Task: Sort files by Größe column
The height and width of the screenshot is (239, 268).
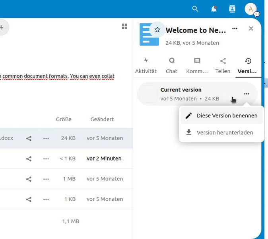Action: coord(64,119)
